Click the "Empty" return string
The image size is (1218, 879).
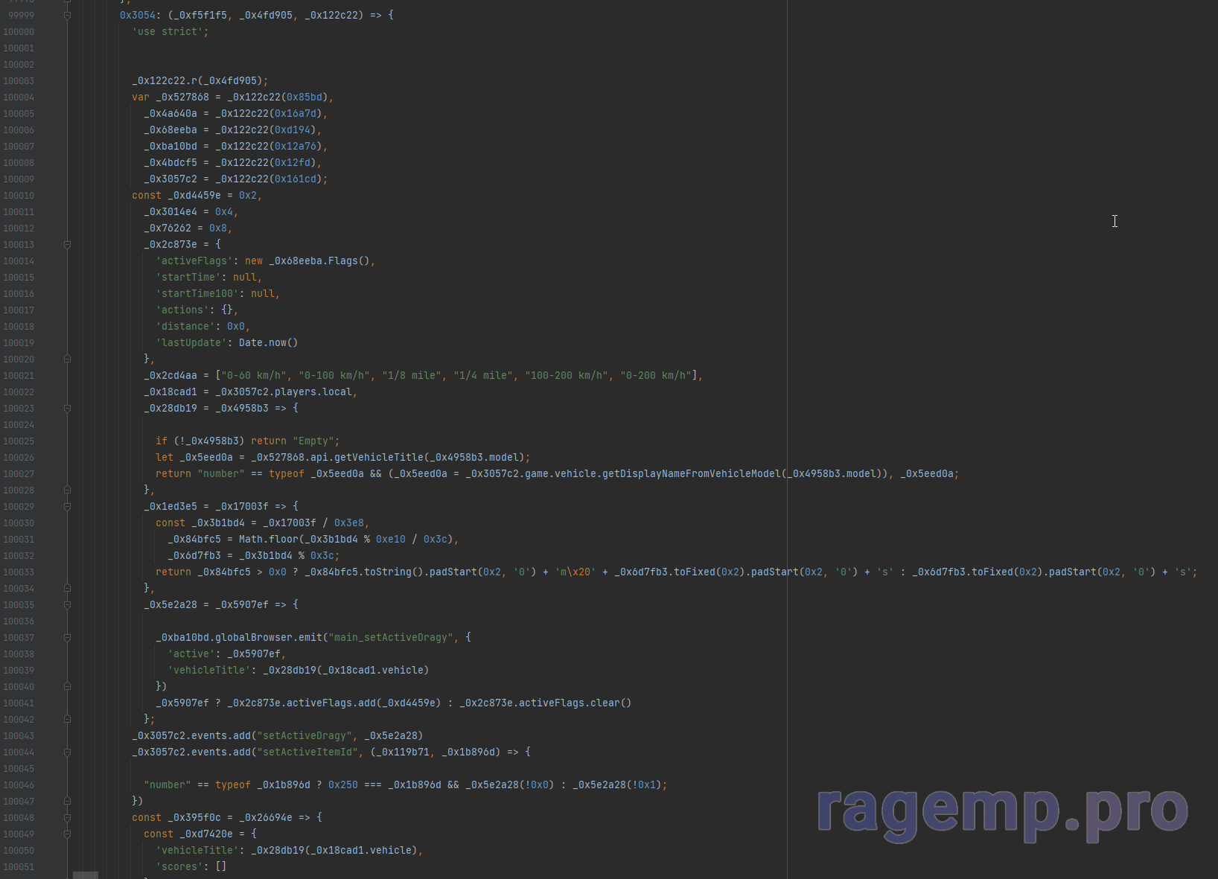[313, 441]
